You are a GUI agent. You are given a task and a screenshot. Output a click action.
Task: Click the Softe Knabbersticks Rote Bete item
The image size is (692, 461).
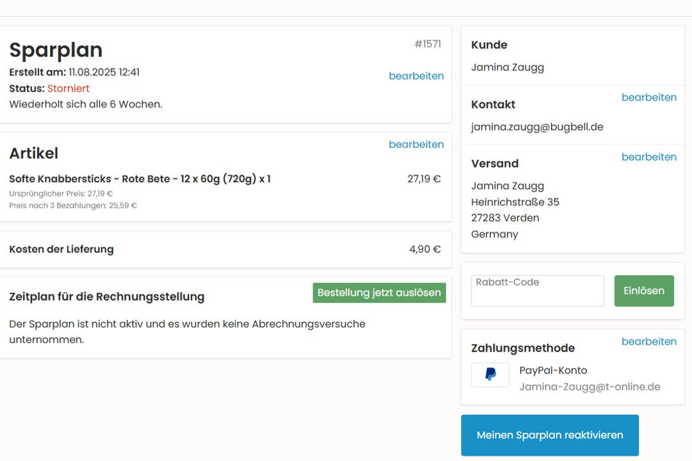click(x=140, y=179)
